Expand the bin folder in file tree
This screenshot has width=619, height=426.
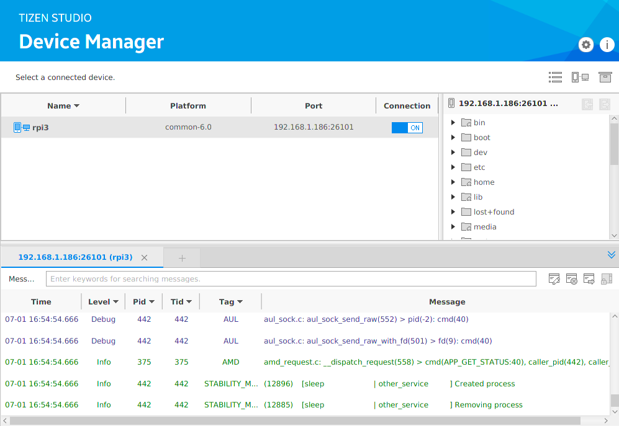453,123
